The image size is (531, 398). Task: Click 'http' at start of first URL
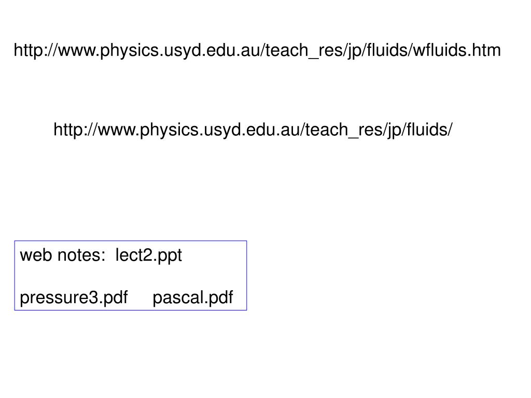coord(29,51)
